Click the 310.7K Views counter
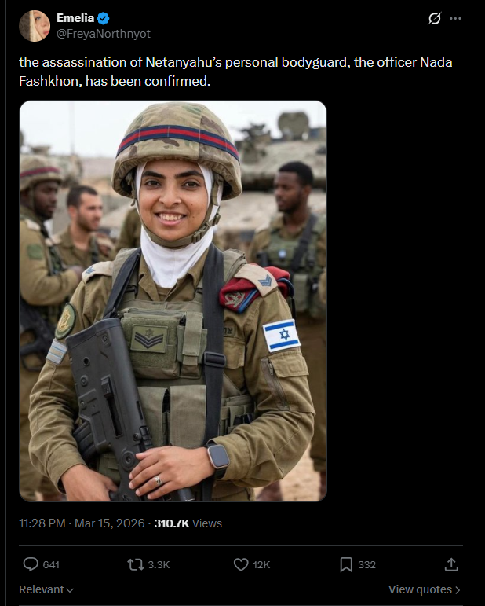This screenshot has width=485, height=606. [x=188, y=523]
